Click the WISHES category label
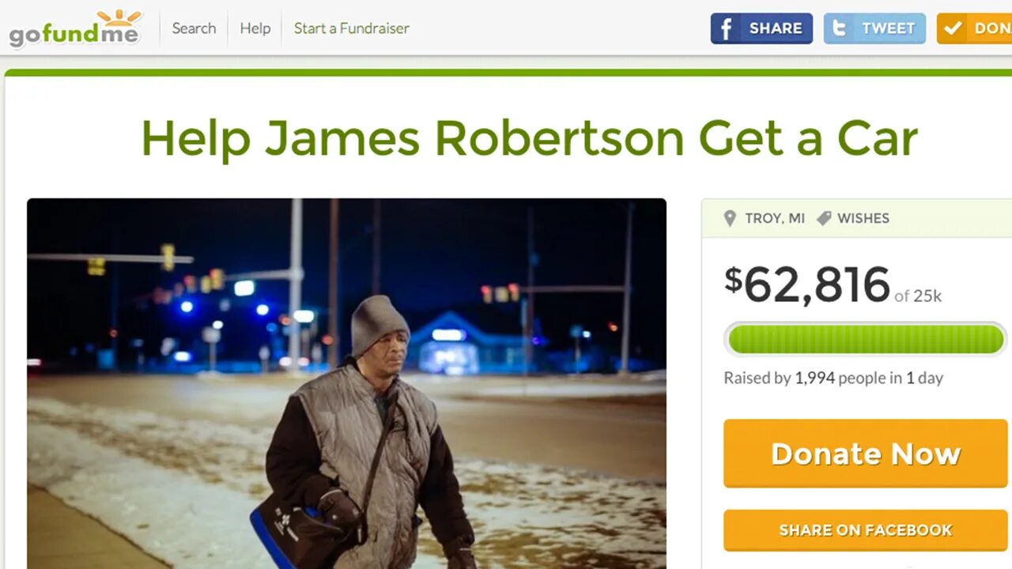This screenshot has height=569, width=1012. pyautogui.click(x=863, y=218)
